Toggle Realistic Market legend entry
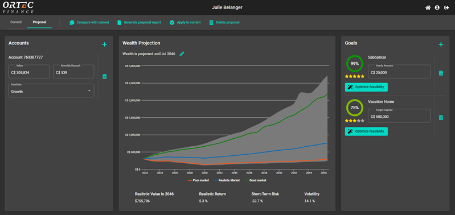Image resolution: width=455 pixels, height=215 pixels. tap(227, 180)
